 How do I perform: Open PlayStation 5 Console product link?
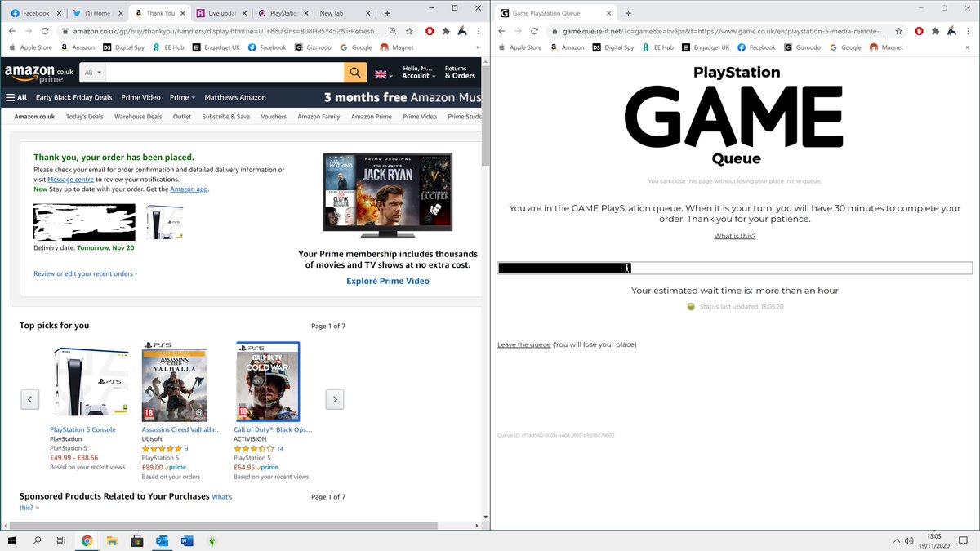(x=82, y=429)
